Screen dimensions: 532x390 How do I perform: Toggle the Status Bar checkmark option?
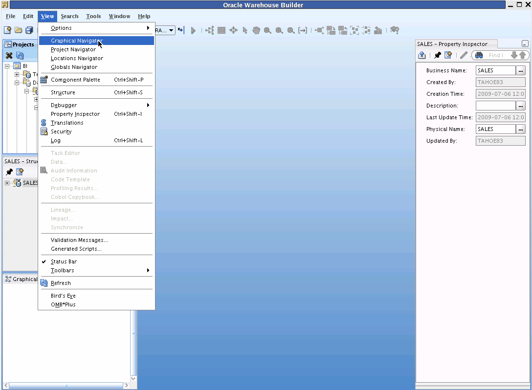64,261
